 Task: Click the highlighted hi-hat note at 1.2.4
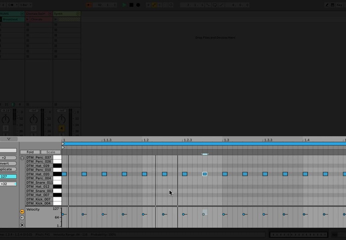click(x=205, y=174)
